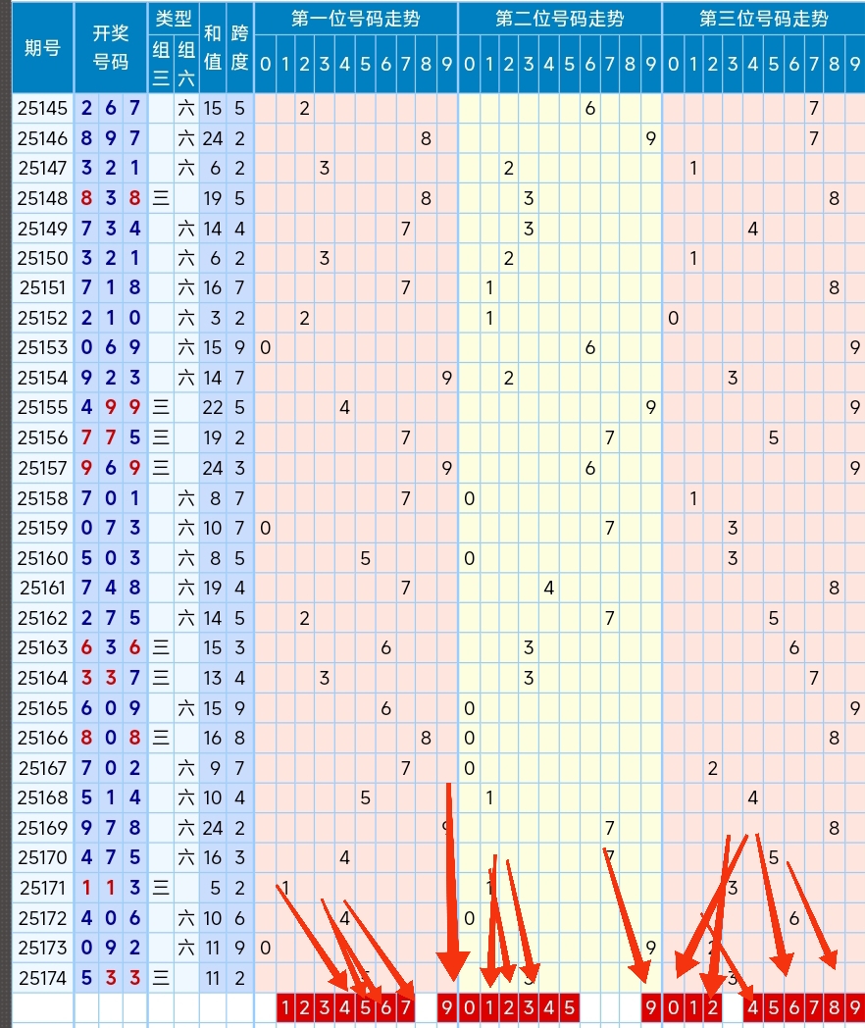Click third-position trend 6 in row 25163

point(793,647)
